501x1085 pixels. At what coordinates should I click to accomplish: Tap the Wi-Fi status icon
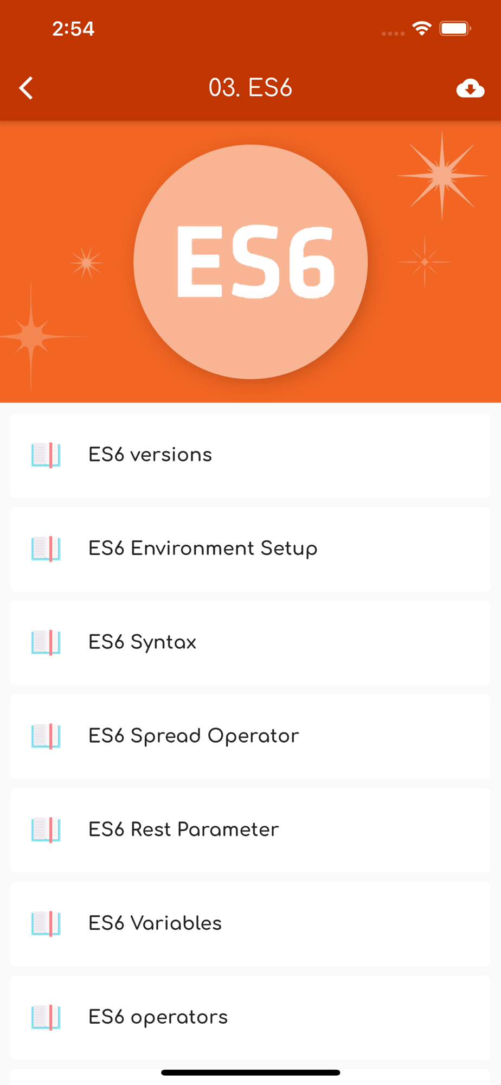pos(422,28)
